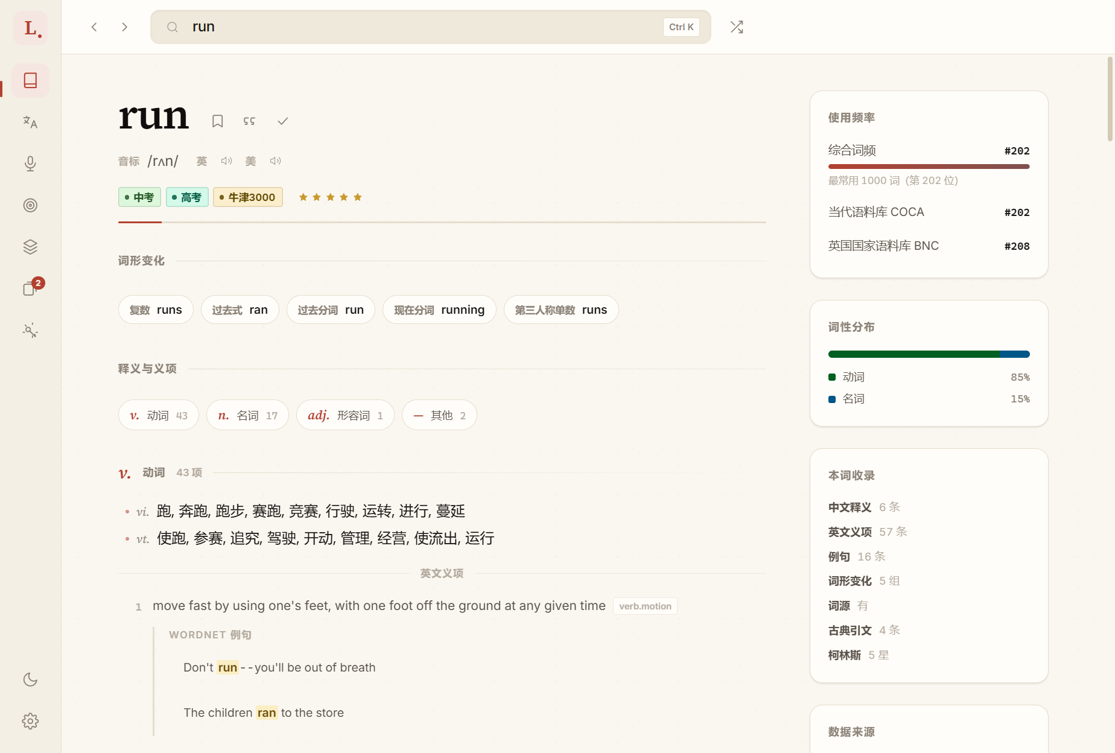1115x753 pixels.
Task: Mark run as learned with checkmark
Action: [x=282, y=121]
